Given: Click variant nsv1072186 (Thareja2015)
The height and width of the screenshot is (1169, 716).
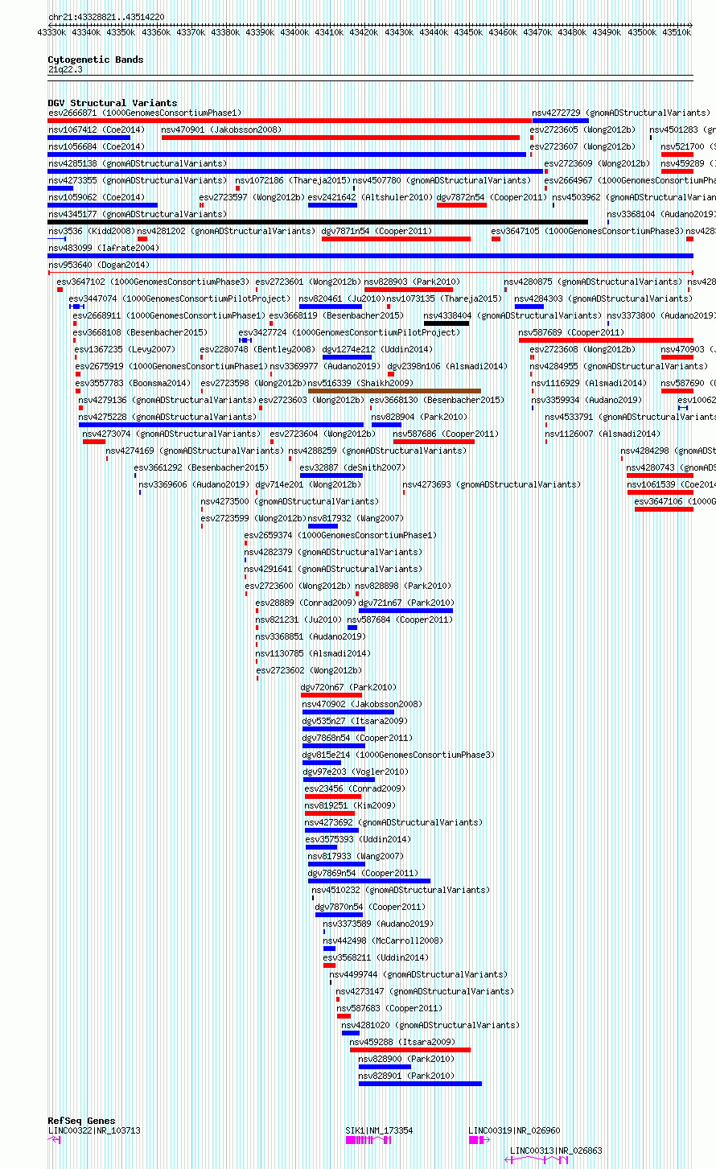Looking at the screenshot, I should pyautogui.click(x=293, y=180).
